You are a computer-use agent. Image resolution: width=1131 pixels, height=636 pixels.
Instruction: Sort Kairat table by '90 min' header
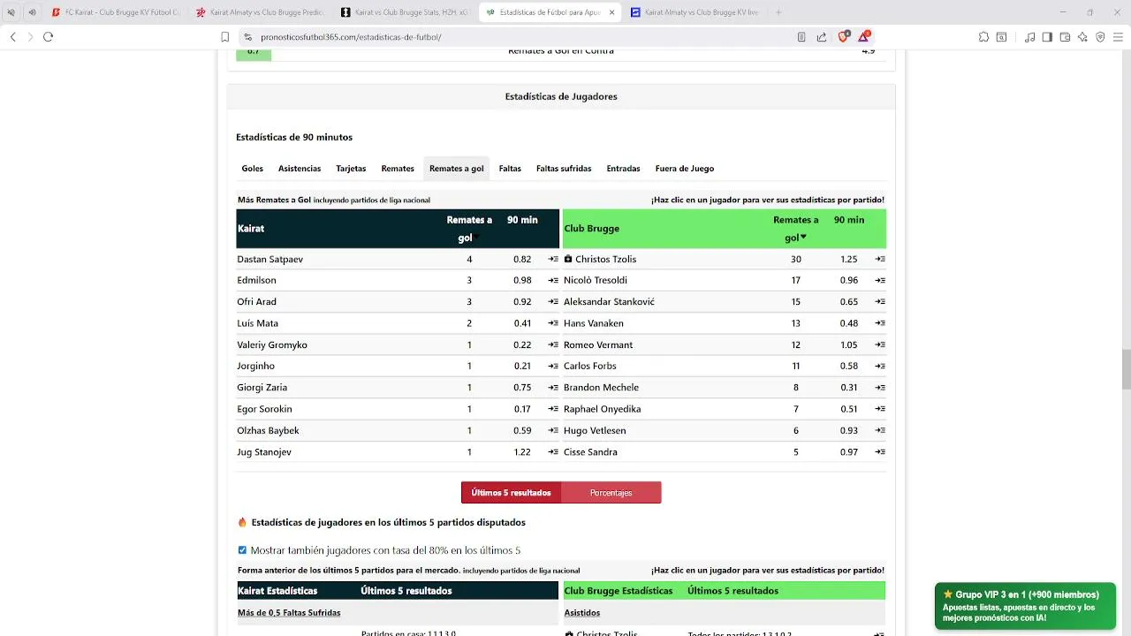pyautogui.click(x=522, y=220)
